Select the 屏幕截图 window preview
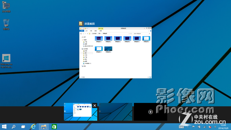This screenshot has height=130, width=231. pos(115,53)
